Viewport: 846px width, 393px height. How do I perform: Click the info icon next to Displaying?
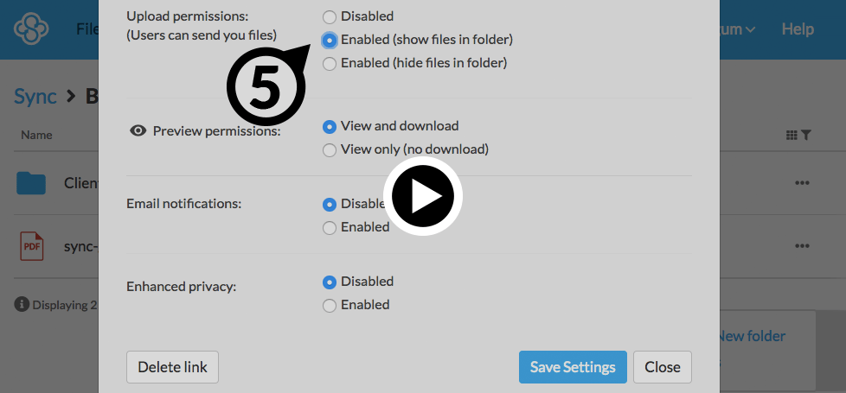21,305
